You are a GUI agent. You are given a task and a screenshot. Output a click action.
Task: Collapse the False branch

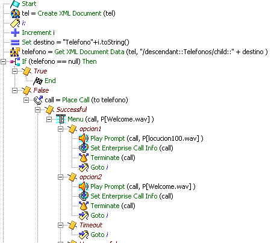[x=15, y=91]
